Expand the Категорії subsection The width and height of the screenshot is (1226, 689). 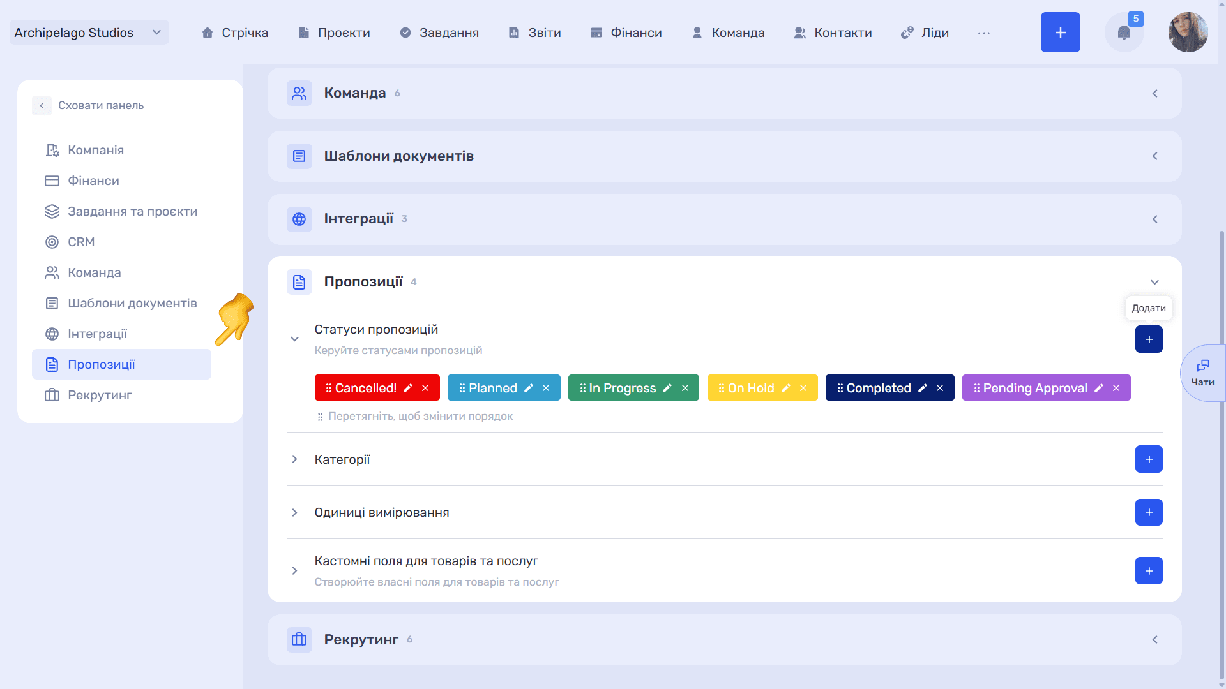pyautogui.click(x=295, y=459)
